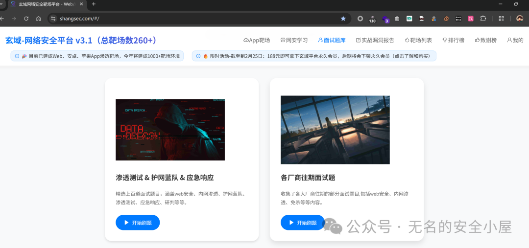
Task: Open the extension with 130 badge
Action: click(x=372, y=19)
